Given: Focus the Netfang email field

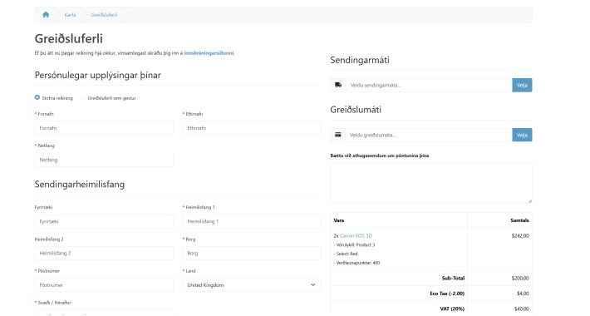Looking at the screenshot, I should click(x=104, y=160).
